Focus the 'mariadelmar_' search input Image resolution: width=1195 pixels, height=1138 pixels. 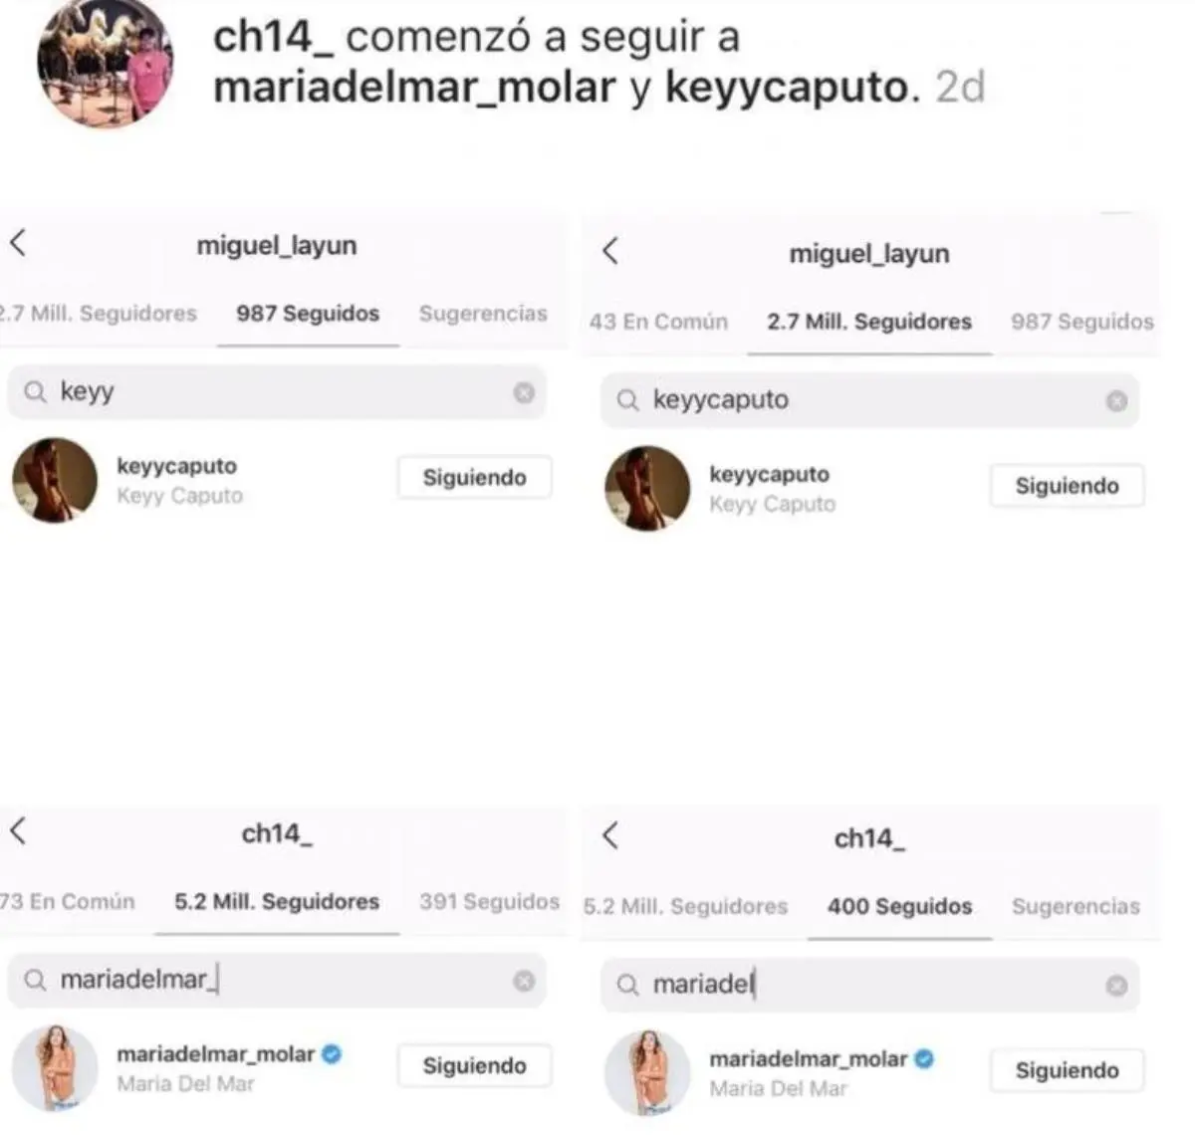coord(277,981)
